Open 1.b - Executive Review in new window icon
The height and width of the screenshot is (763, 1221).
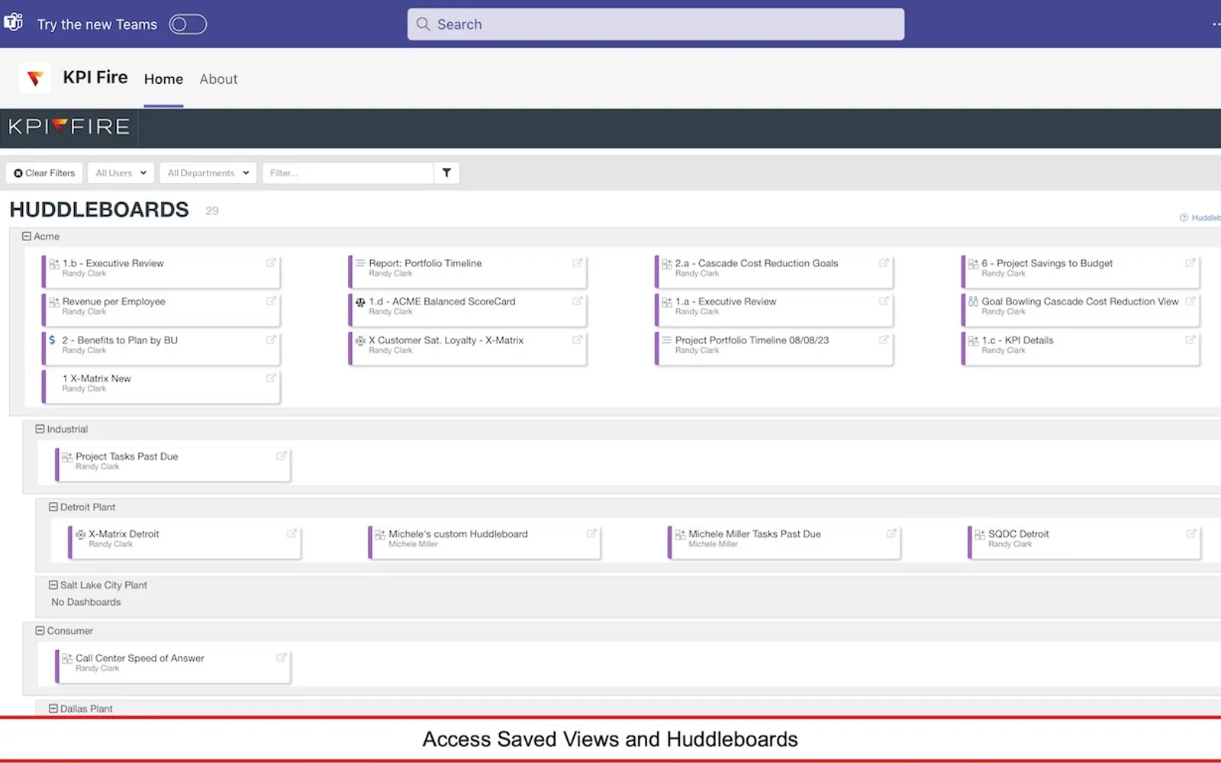(271, 263)
